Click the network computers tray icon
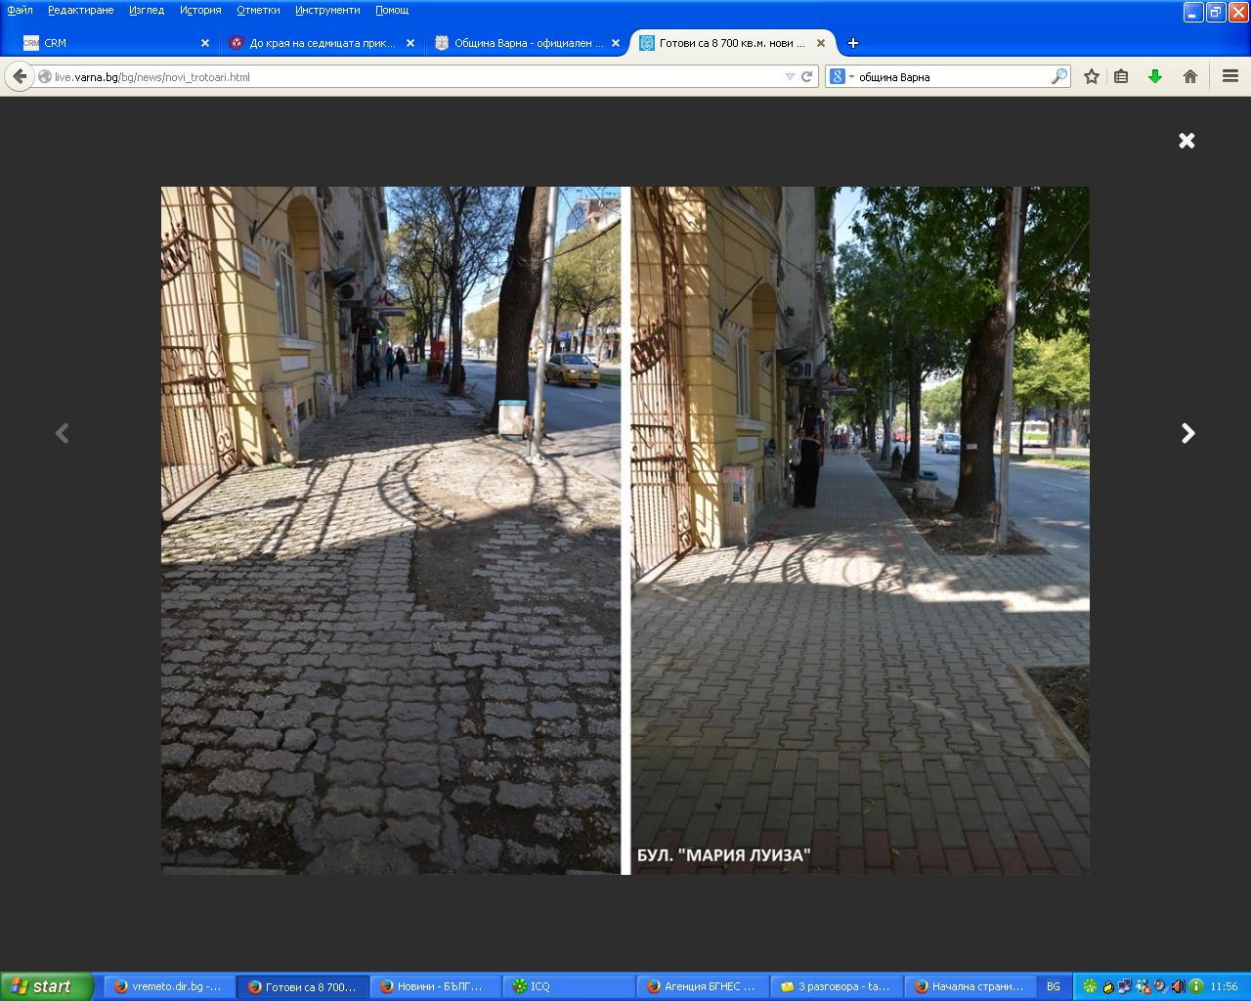 (1125, 986)
